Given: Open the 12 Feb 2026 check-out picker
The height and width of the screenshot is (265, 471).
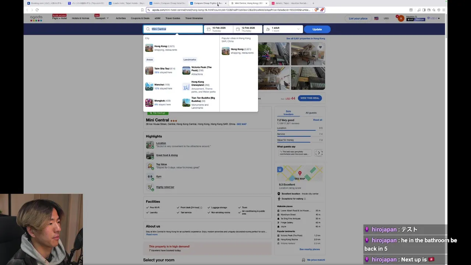Looking at the screenshot, I should pos(248,29).
